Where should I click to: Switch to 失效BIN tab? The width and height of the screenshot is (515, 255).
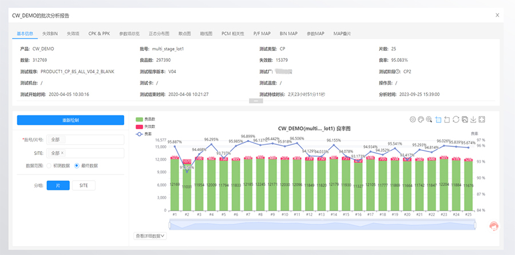coord(50,34)
